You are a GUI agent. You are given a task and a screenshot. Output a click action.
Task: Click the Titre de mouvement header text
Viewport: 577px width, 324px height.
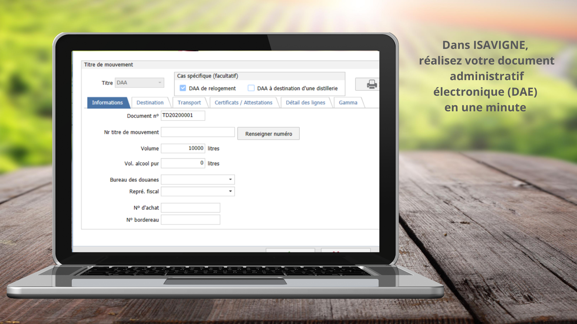[x=108, y=64]
